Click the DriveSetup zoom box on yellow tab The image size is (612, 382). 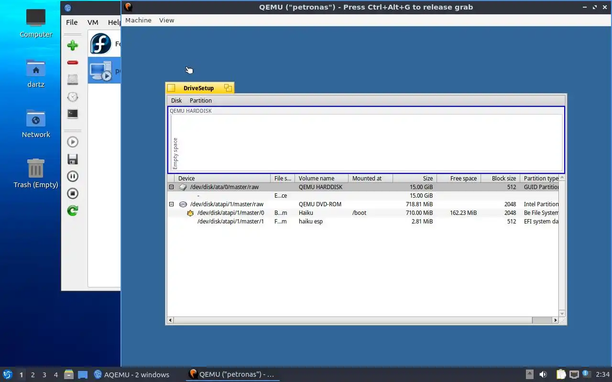[228, 88]
